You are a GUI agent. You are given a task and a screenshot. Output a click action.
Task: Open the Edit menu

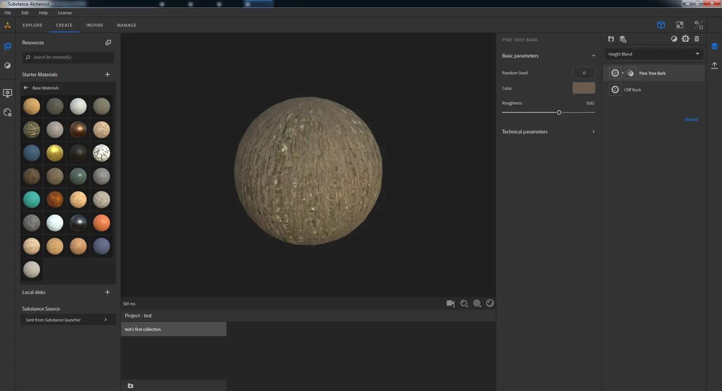point(25,13)
